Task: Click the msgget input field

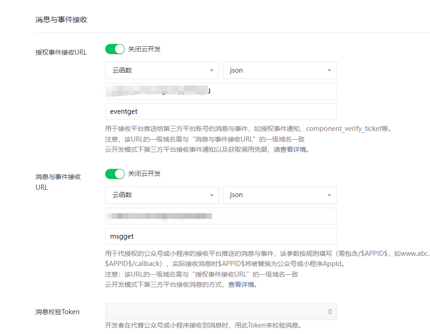Action: tap(221, 236)
